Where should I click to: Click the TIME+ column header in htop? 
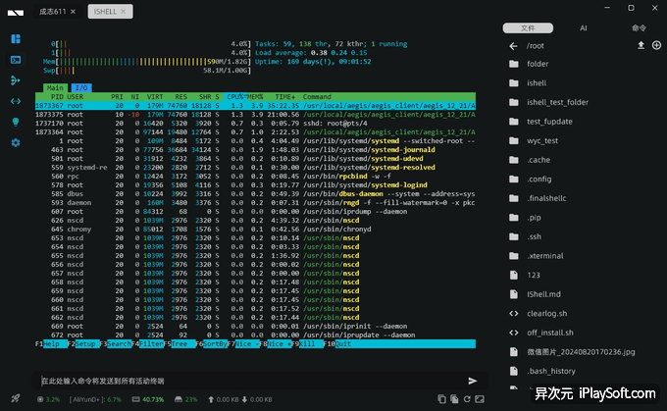coord(285,96)
